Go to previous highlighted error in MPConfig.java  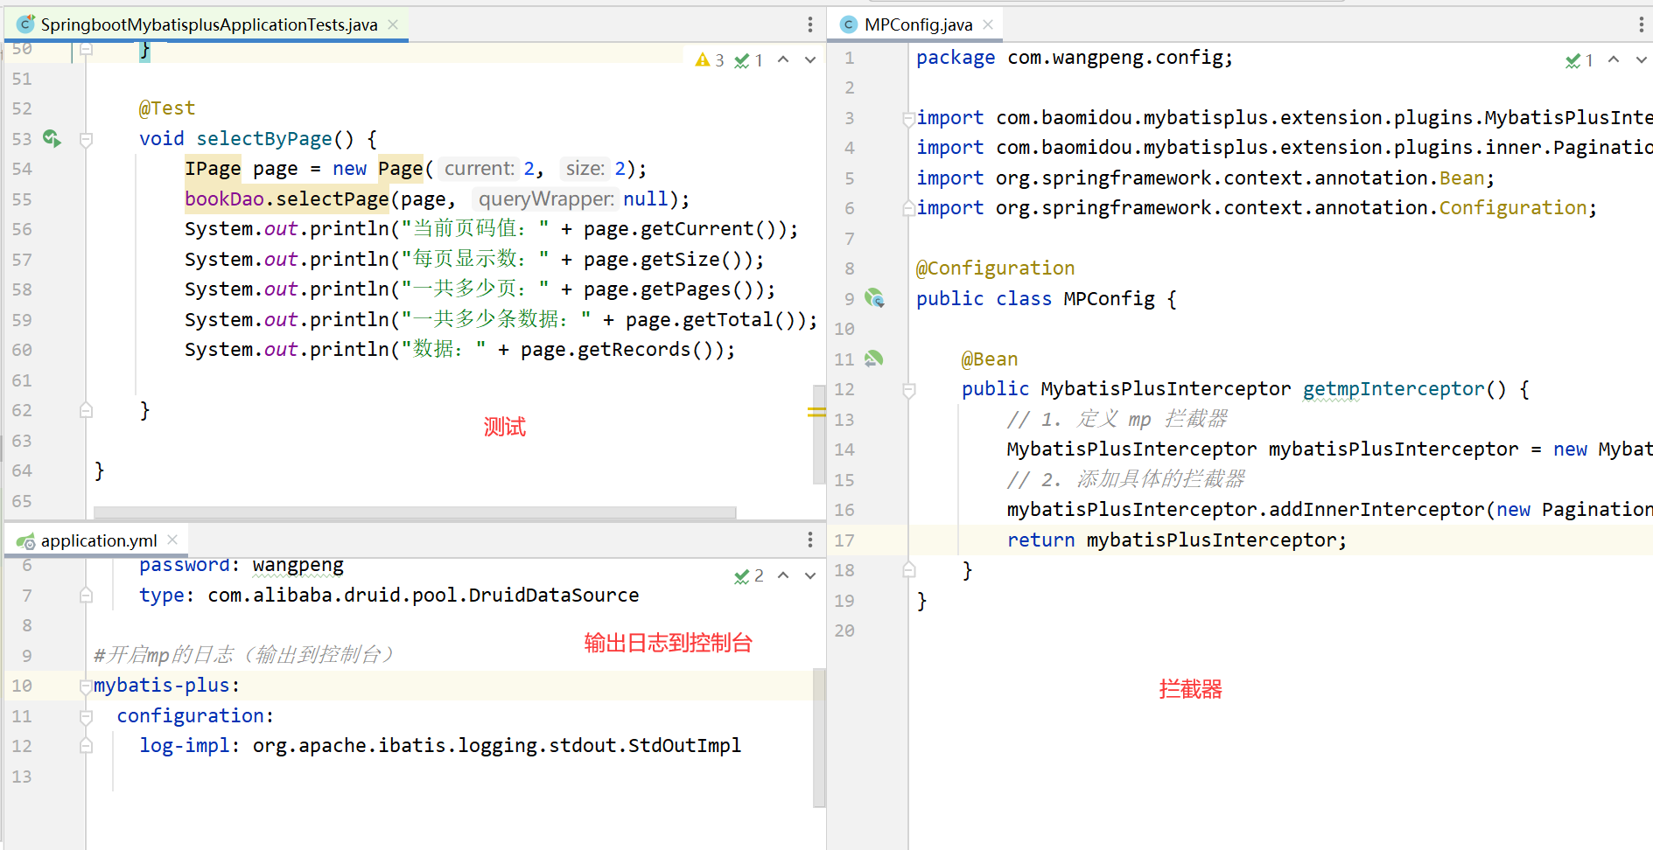1614,60
